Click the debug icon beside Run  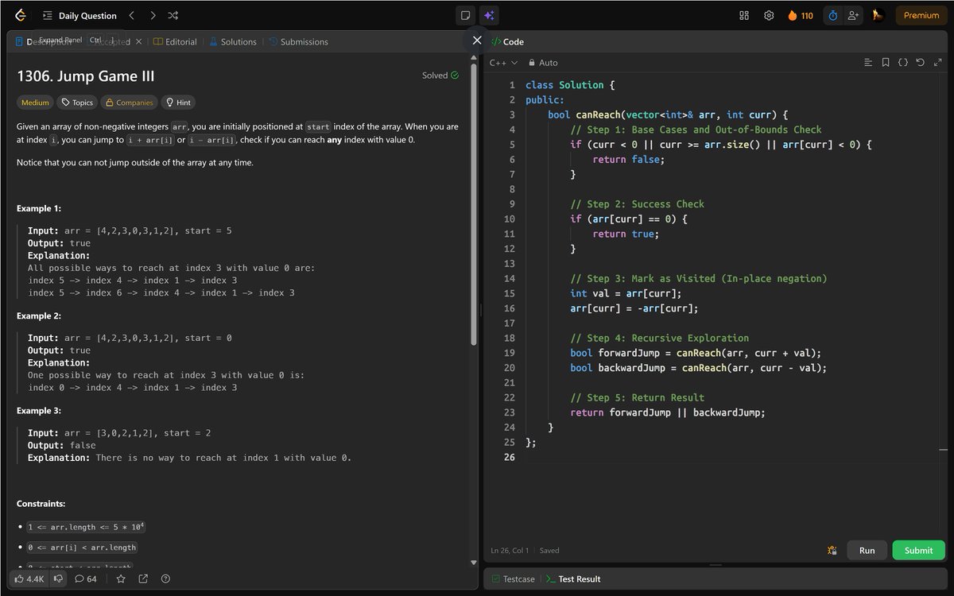[832, 550]
